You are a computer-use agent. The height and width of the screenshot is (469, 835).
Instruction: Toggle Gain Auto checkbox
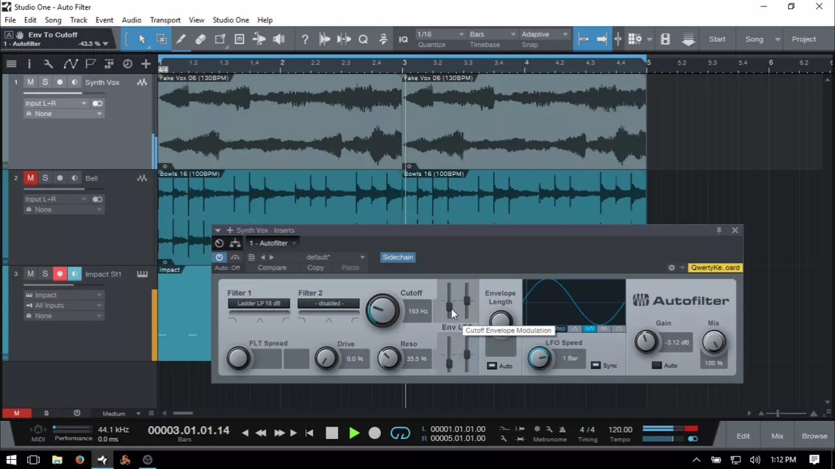(657, 365)
